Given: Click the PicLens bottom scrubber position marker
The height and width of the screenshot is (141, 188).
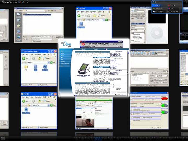Looking at the screenshot, I should tap(98, 139).
